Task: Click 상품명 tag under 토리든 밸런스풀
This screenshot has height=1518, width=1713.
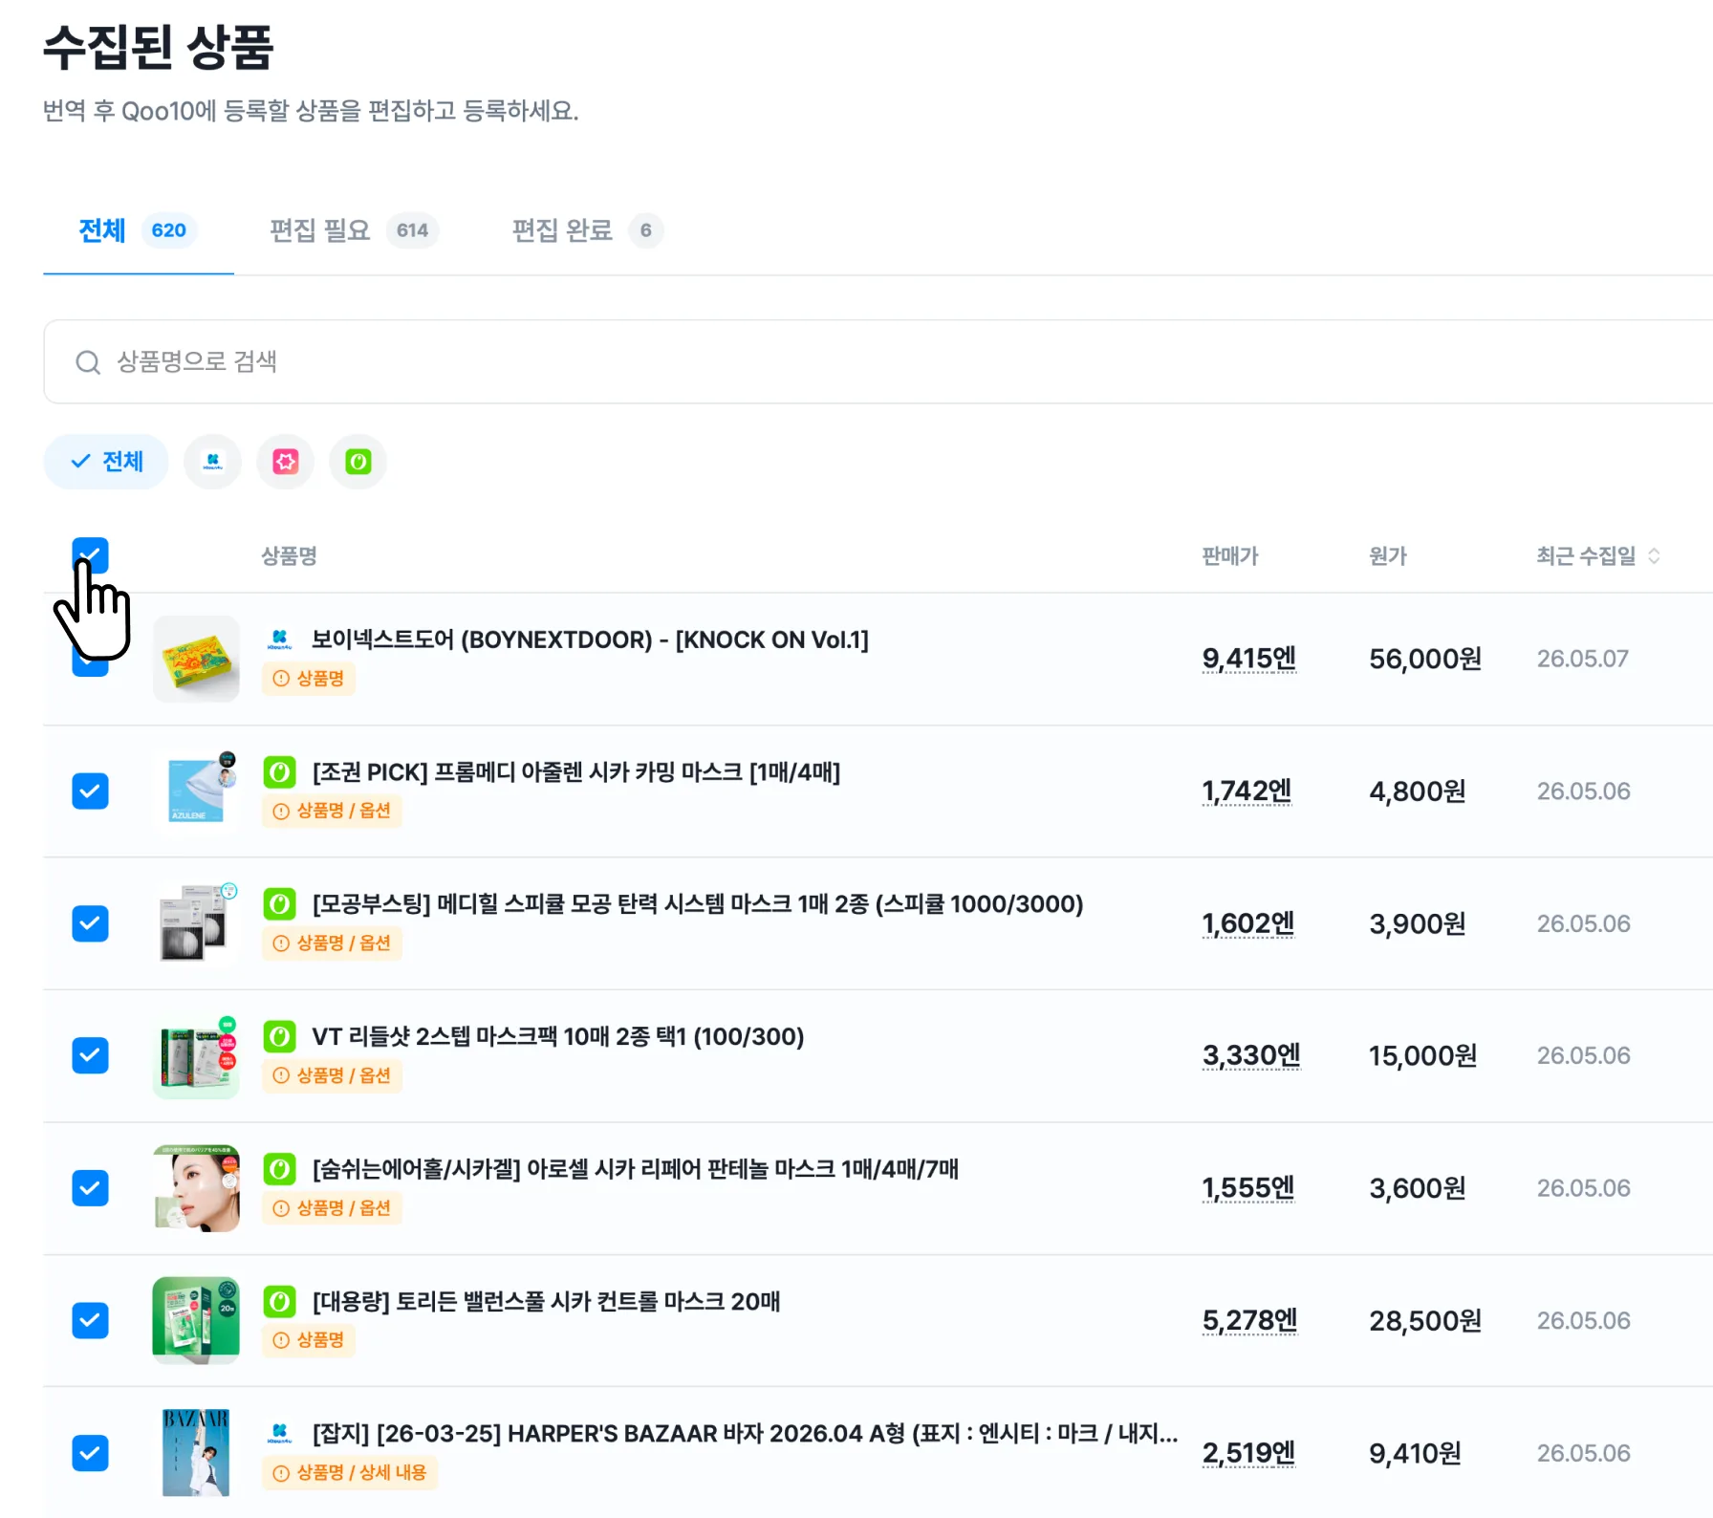Action: [x=309, y=1340]
